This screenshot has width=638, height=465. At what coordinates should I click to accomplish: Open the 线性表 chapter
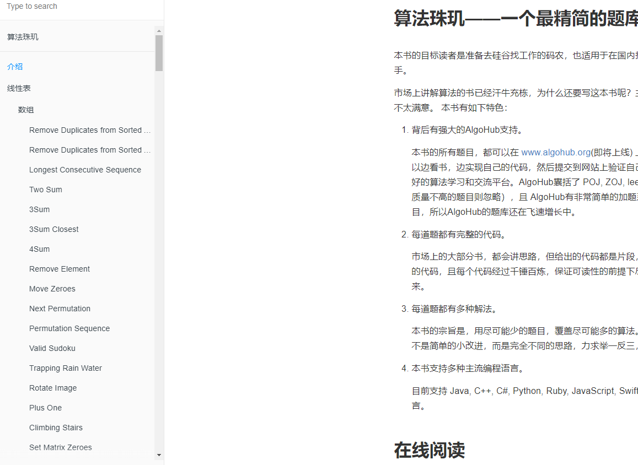click(19, 88)
